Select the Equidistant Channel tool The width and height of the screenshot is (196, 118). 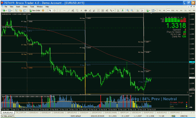73,11
